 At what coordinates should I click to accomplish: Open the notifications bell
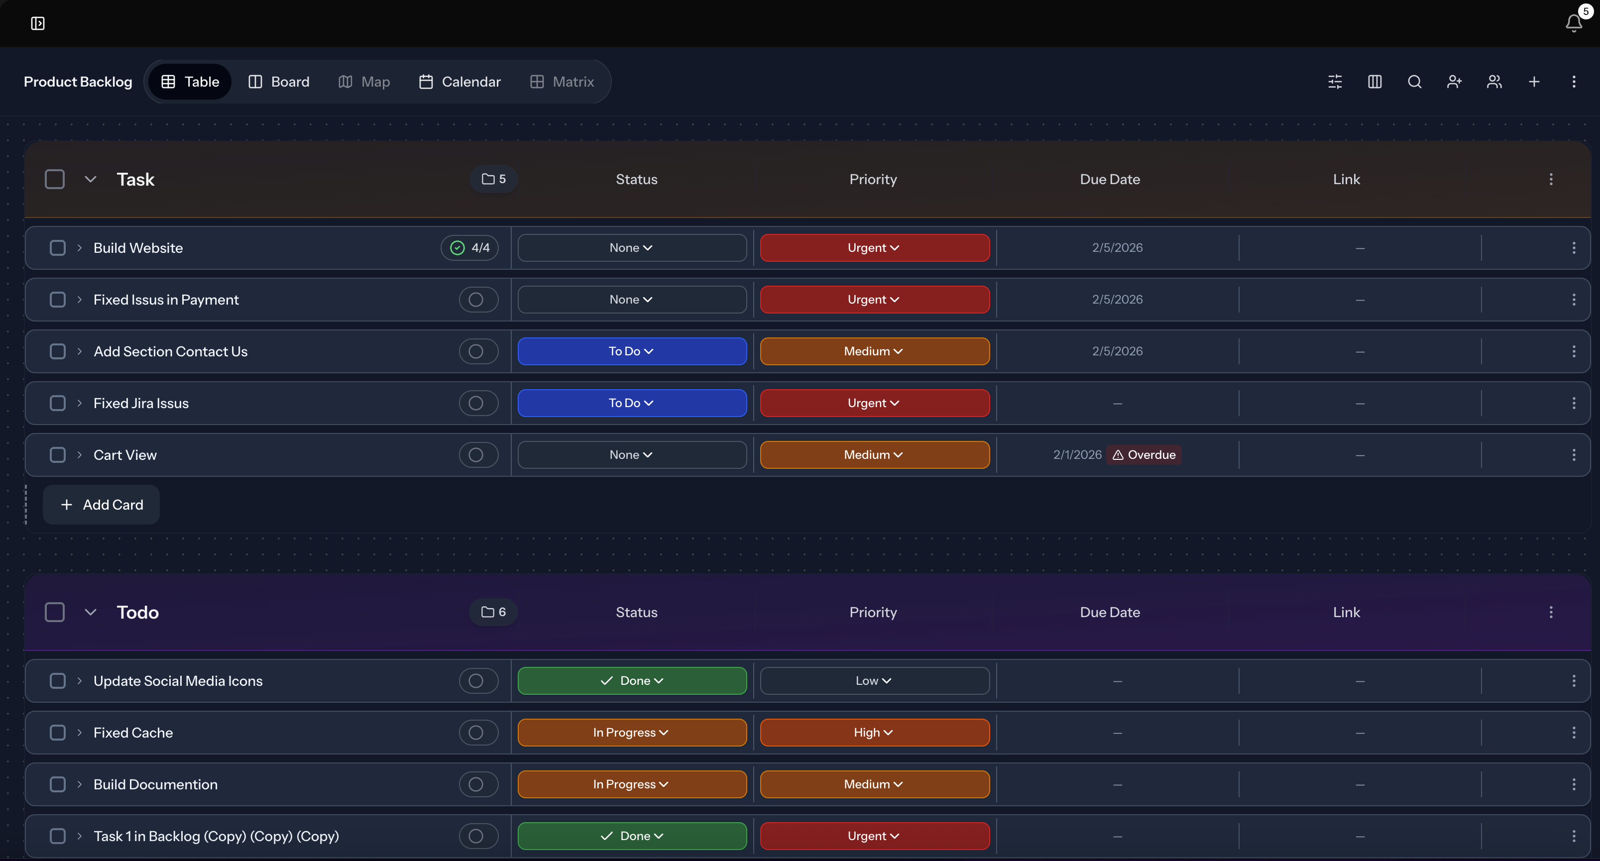pyautogui.click(x=1573, y=23)
